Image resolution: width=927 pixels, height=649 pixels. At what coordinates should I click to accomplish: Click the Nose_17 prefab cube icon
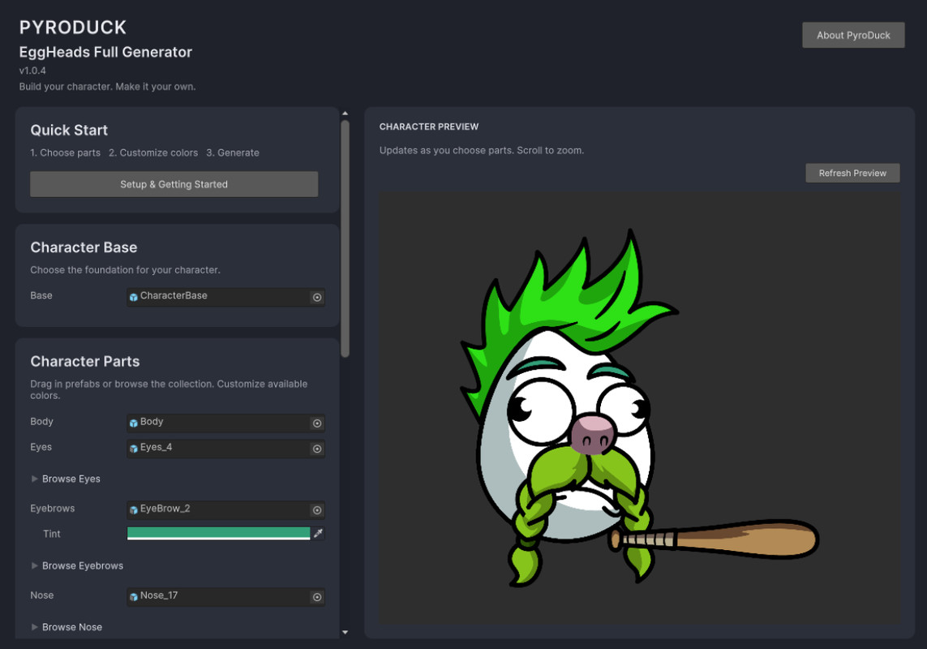pos(134,597)
